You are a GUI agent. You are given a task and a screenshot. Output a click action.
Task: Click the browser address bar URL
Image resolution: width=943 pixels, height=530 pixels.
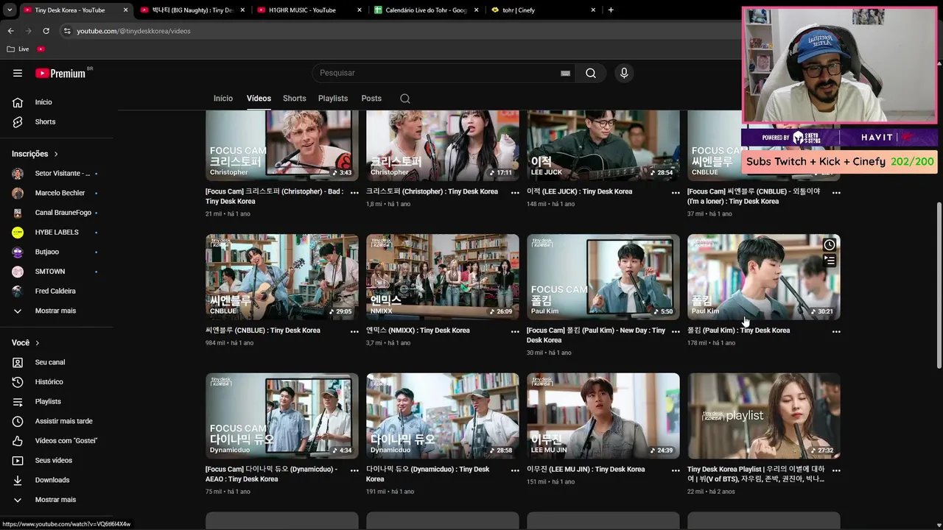133,31
